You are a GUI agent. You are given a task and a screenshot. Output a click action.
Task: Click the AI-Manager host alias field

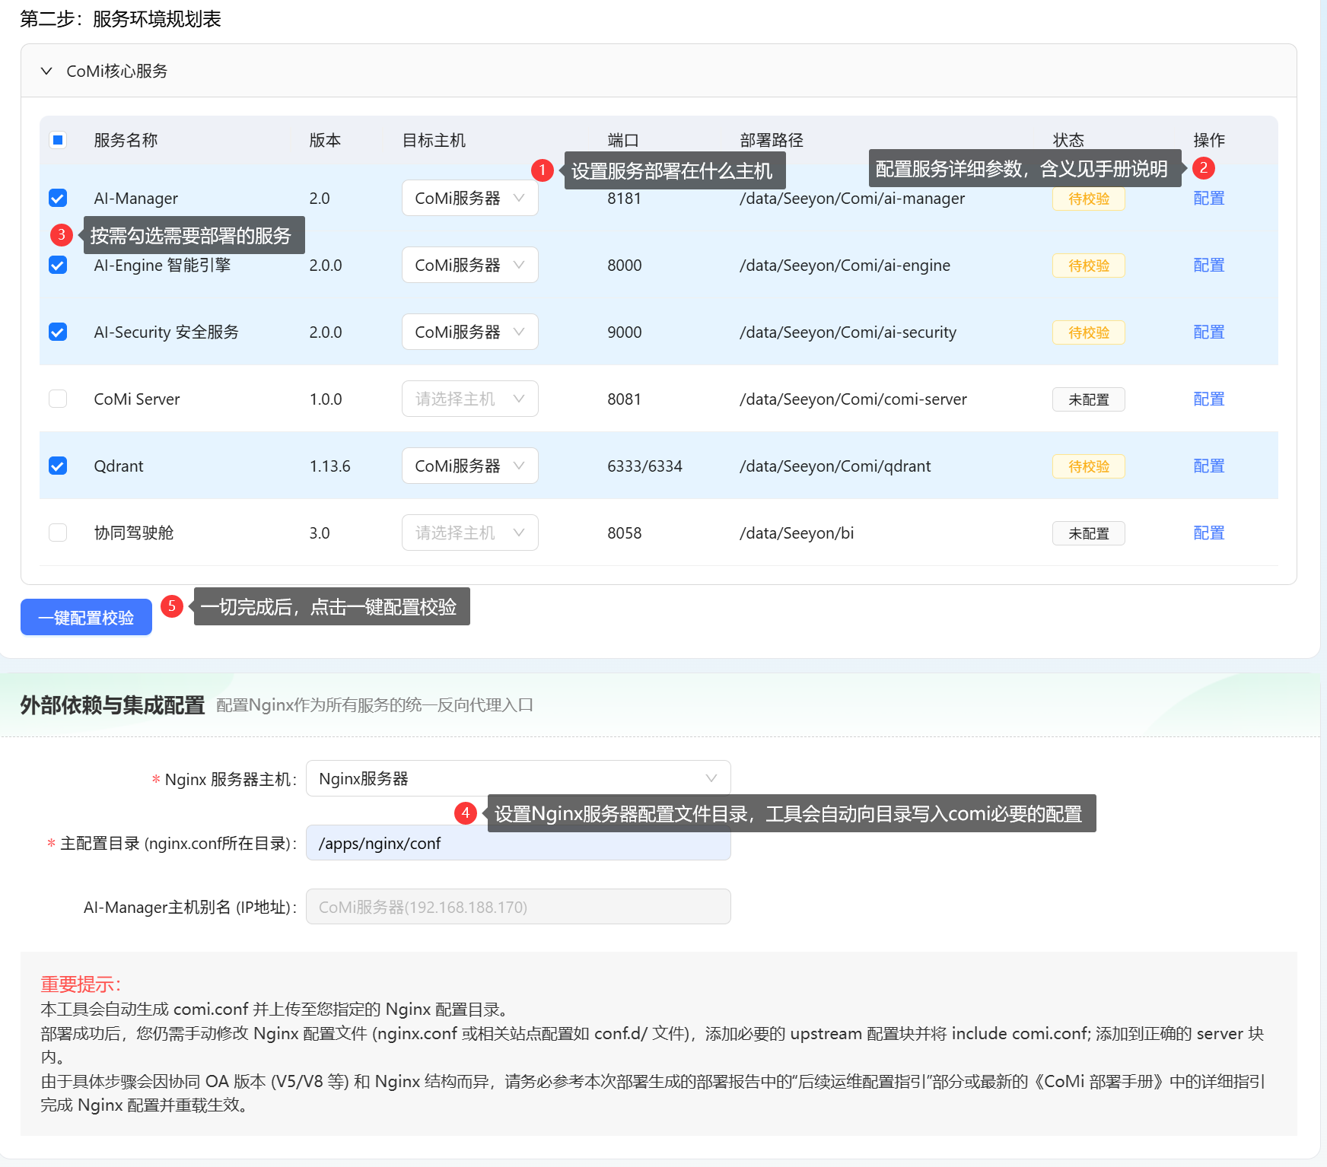tap(517, 907)
